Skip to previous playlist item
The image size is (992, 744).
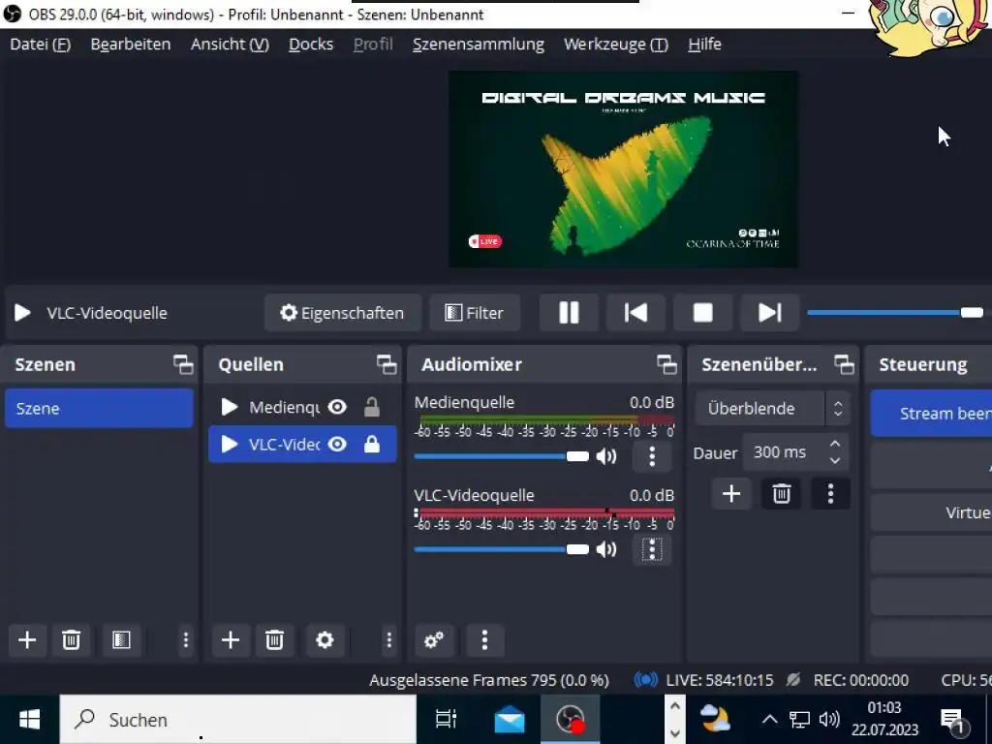[635, 313]
